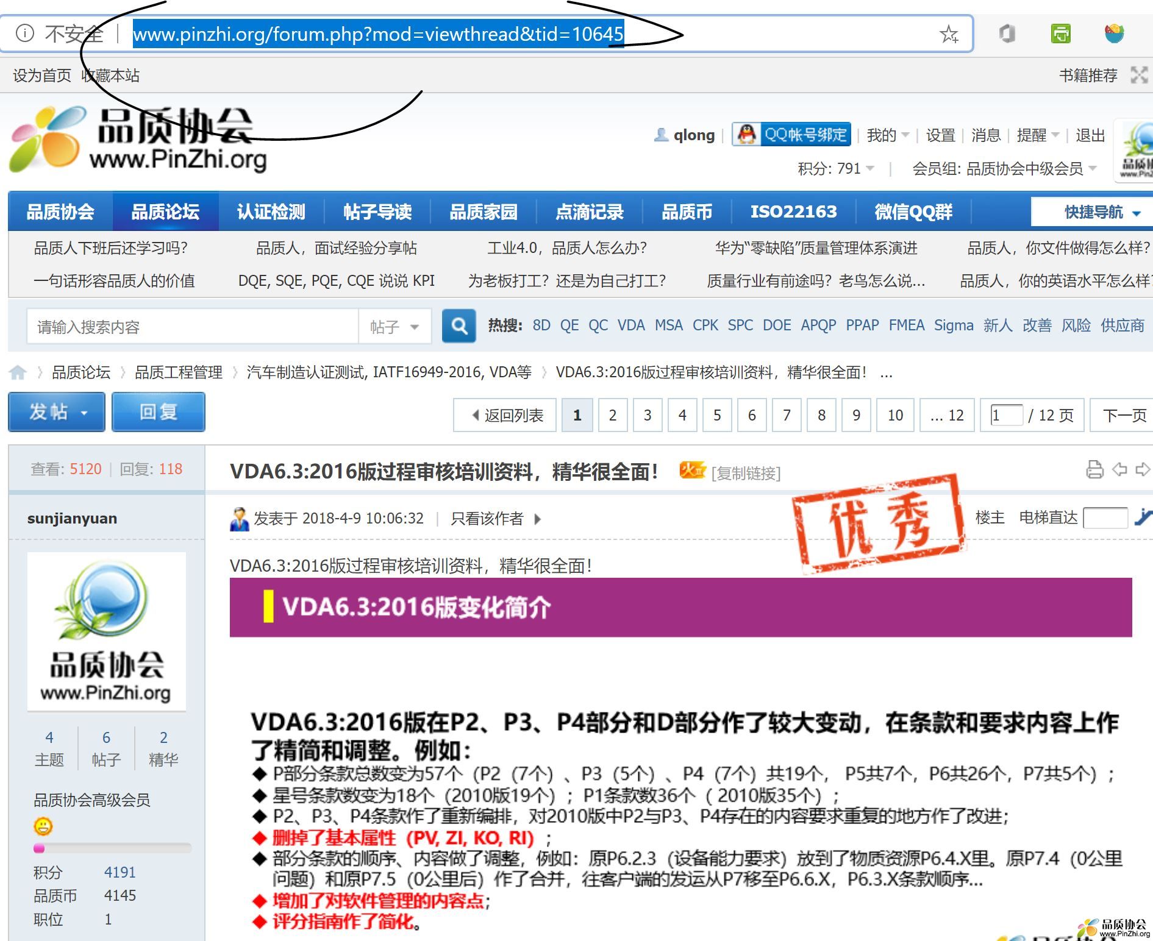Click the magnifier search button

pyautogui.click(x=459, y=326)
